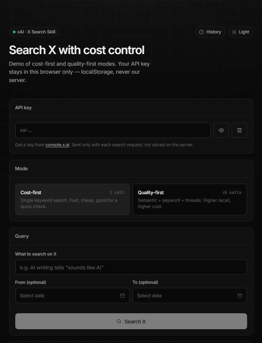262x343 pixels.
Task: Select Cost-first mode option
Action: [x=72, y=200]
